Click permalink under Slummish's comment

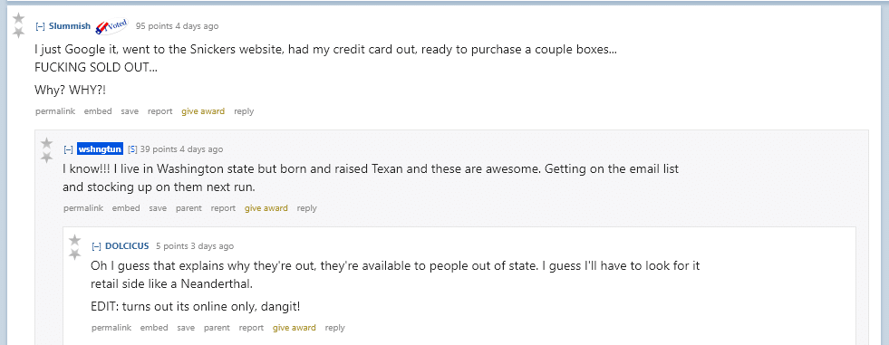click(55, 111)
